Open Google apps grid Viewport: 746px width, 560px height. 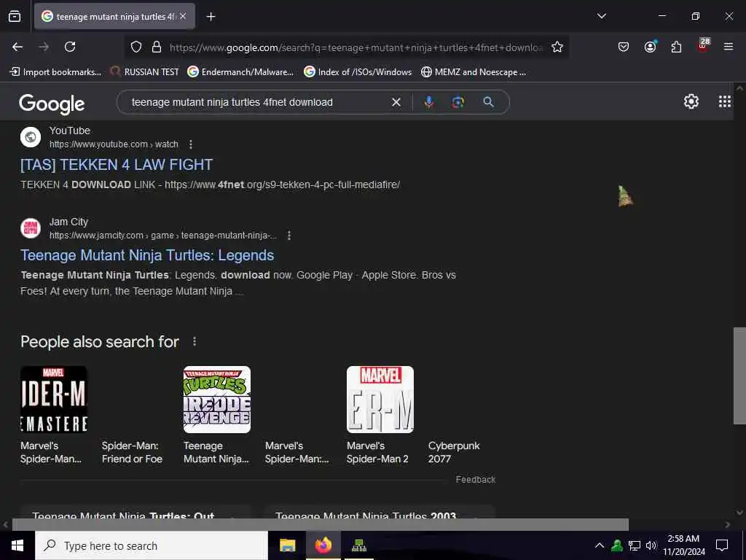pos(725,101)
